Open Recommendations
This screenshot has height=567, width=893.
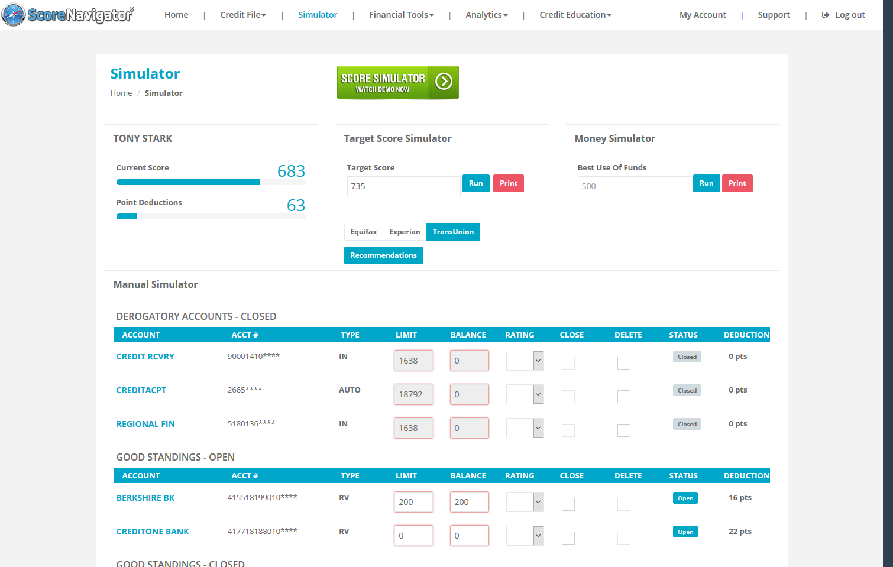click(x=384, y=255)
